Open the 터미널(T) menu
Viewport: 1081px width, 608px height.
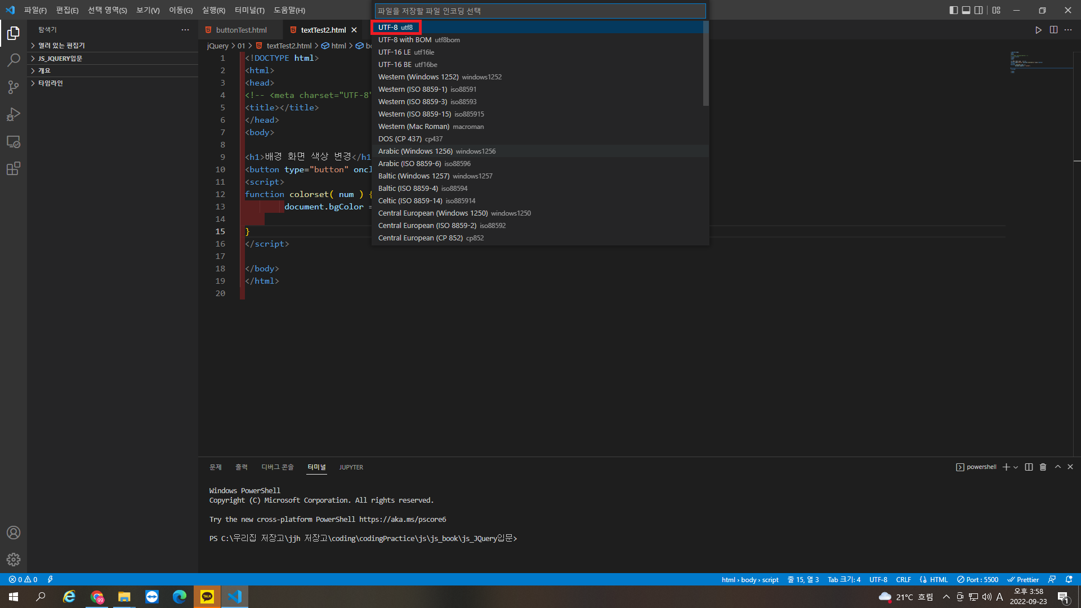[249, 10]
